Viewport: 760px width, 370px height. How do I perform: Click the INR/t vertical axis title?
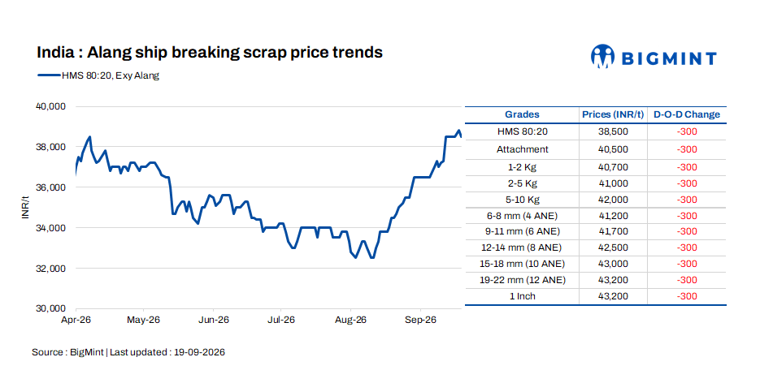point(26,207)
